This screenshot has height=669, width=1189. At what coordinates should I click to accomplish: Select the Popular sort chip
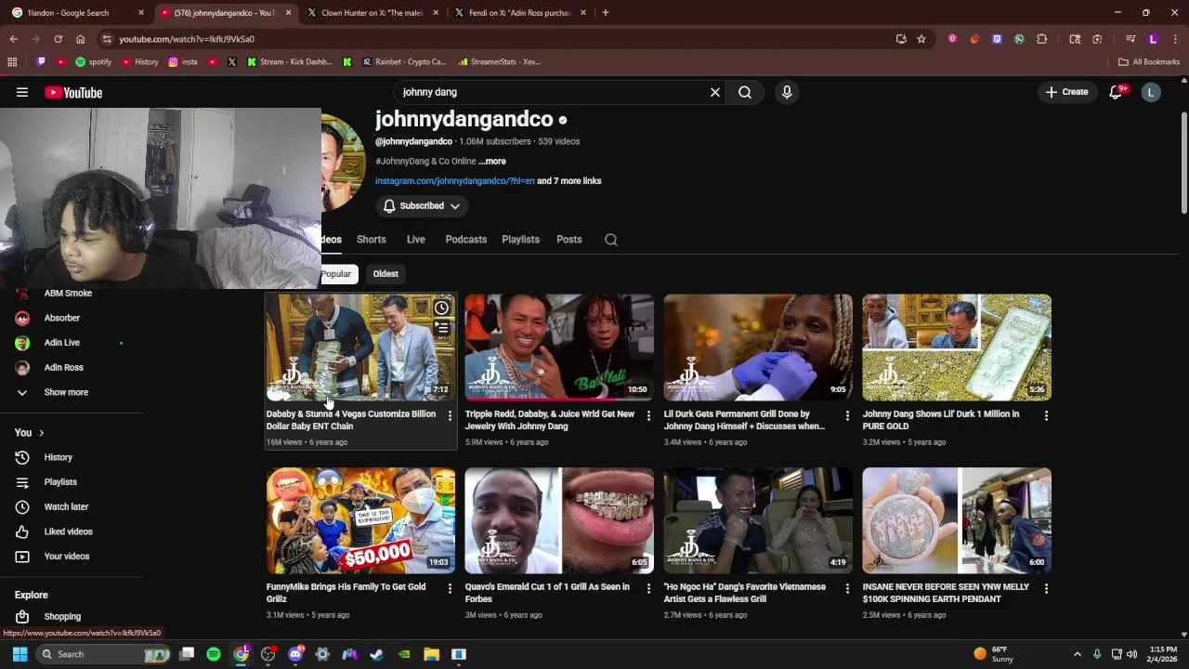point(336,273)
